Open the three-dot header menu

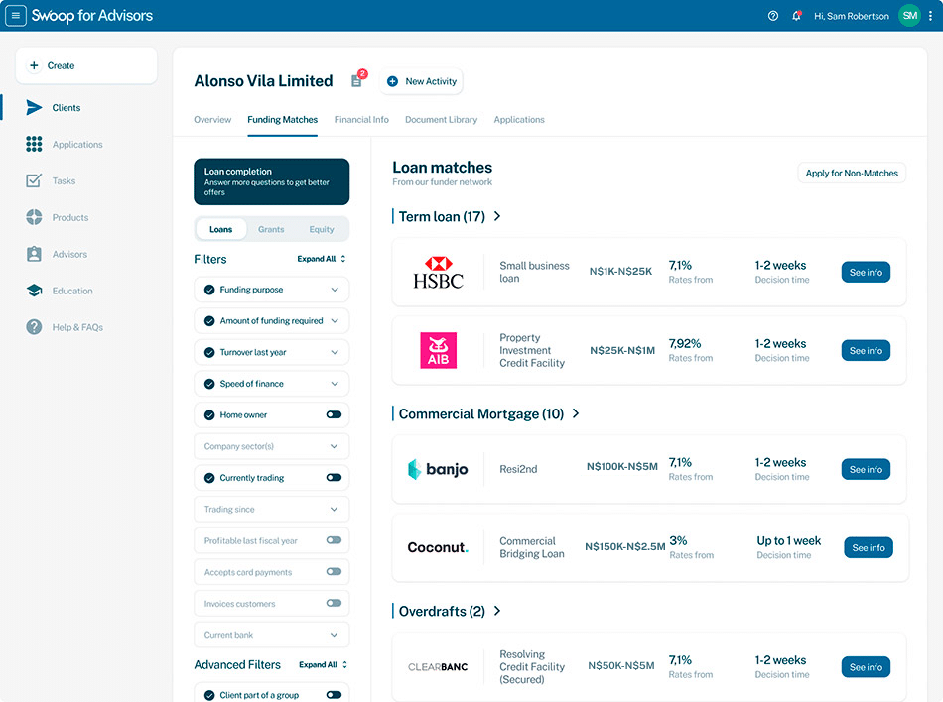[x=932, y=16]
